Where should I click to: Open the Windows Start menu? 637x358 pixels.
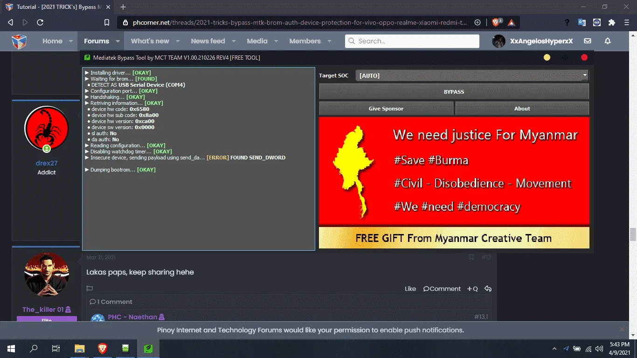coord(11,348)
